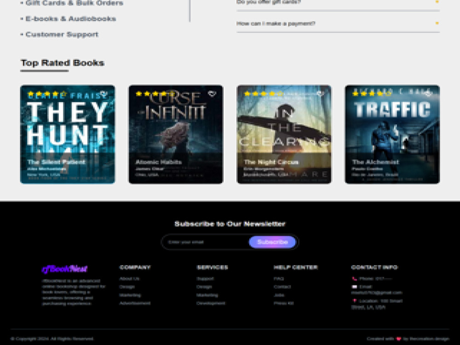Open the Advertisement footer link
The image size is (460, 345).
pos(135,303)
